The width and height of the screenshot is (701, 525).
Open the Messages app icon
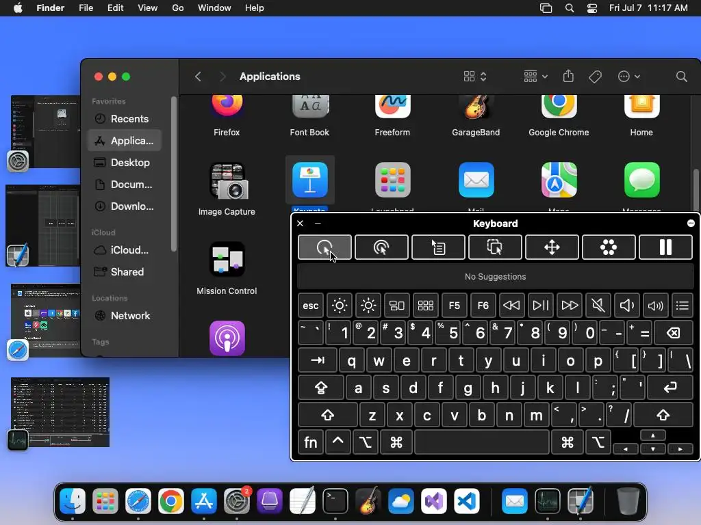[x=641, y=180]
